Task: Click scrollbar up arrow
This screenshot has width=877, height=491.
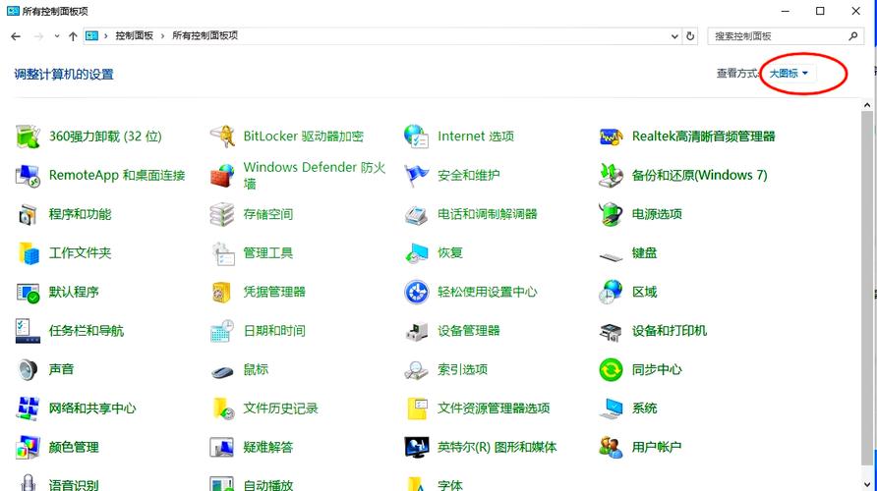Action: [x=867, y=105]
